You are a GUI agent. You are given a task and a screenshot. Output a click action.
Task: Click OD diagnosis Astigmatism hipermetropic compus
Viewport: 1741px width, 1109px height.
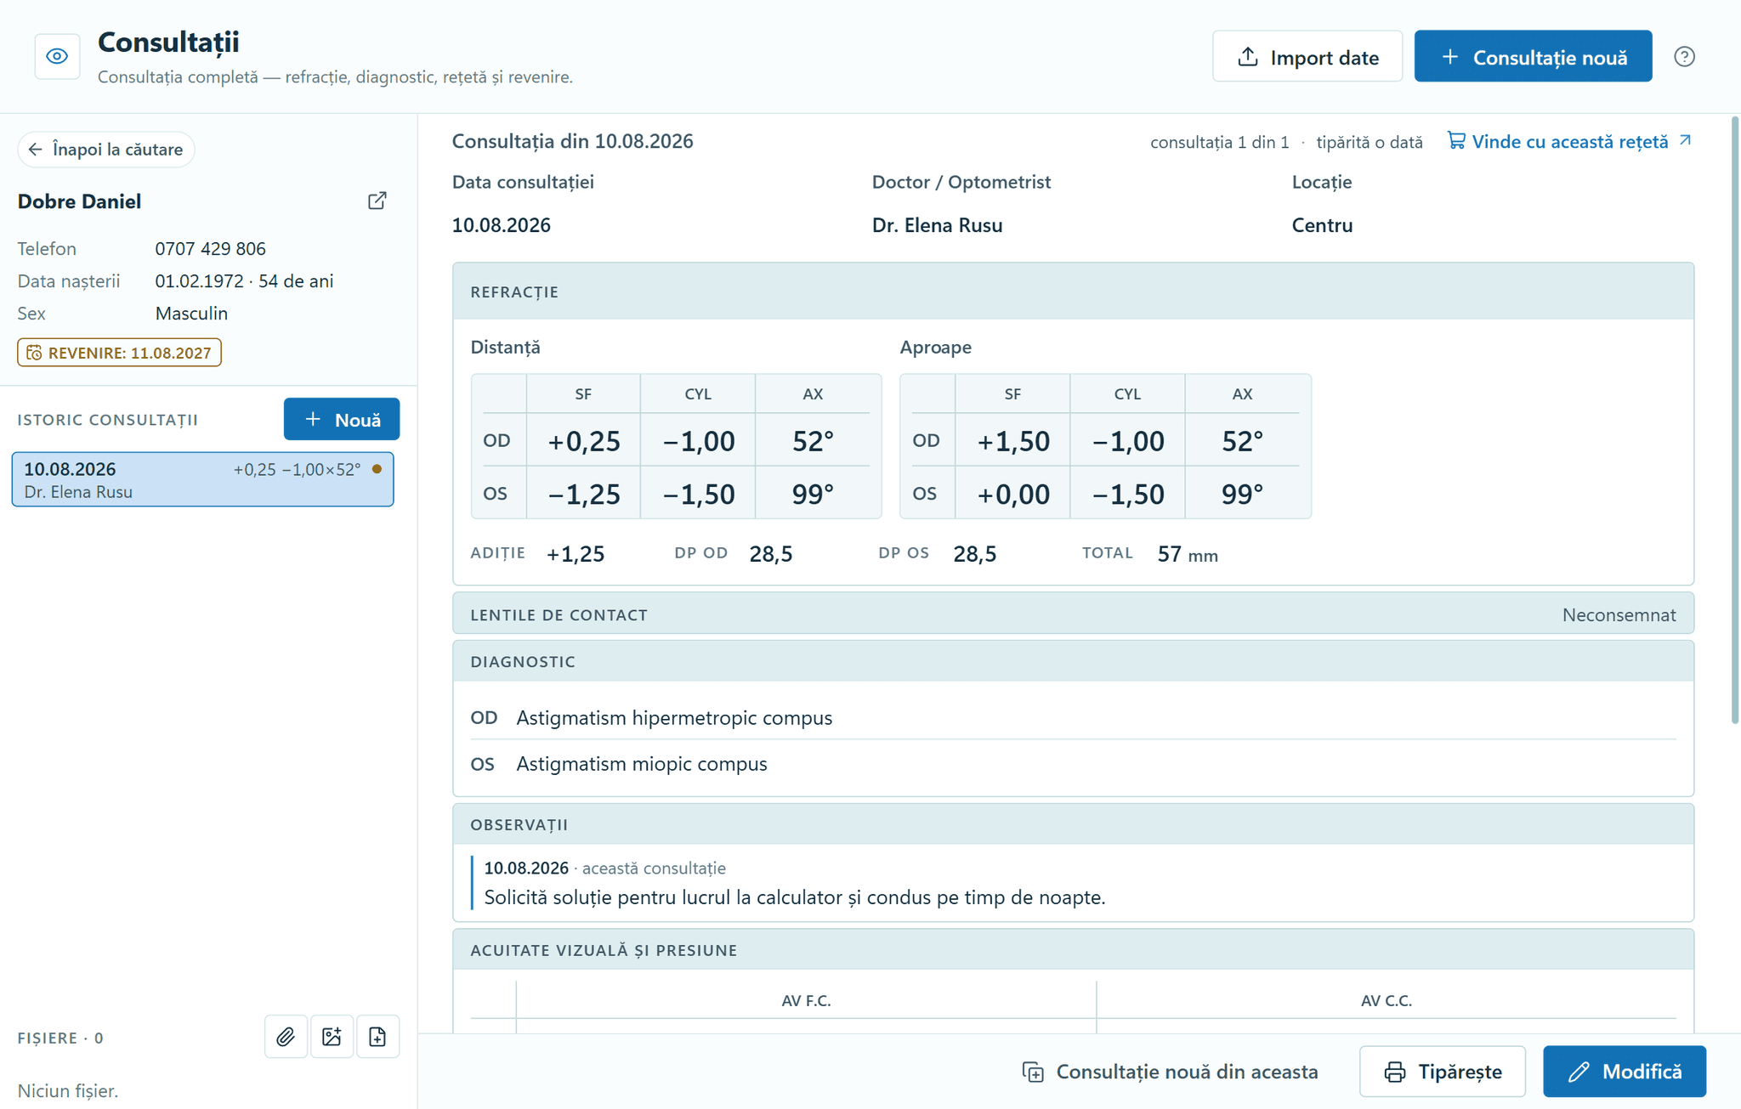coord(674,718)
